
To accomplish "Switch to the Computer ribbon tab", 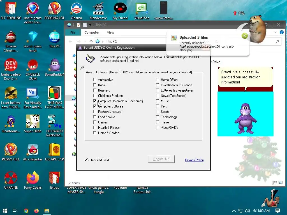I will 92,32.
